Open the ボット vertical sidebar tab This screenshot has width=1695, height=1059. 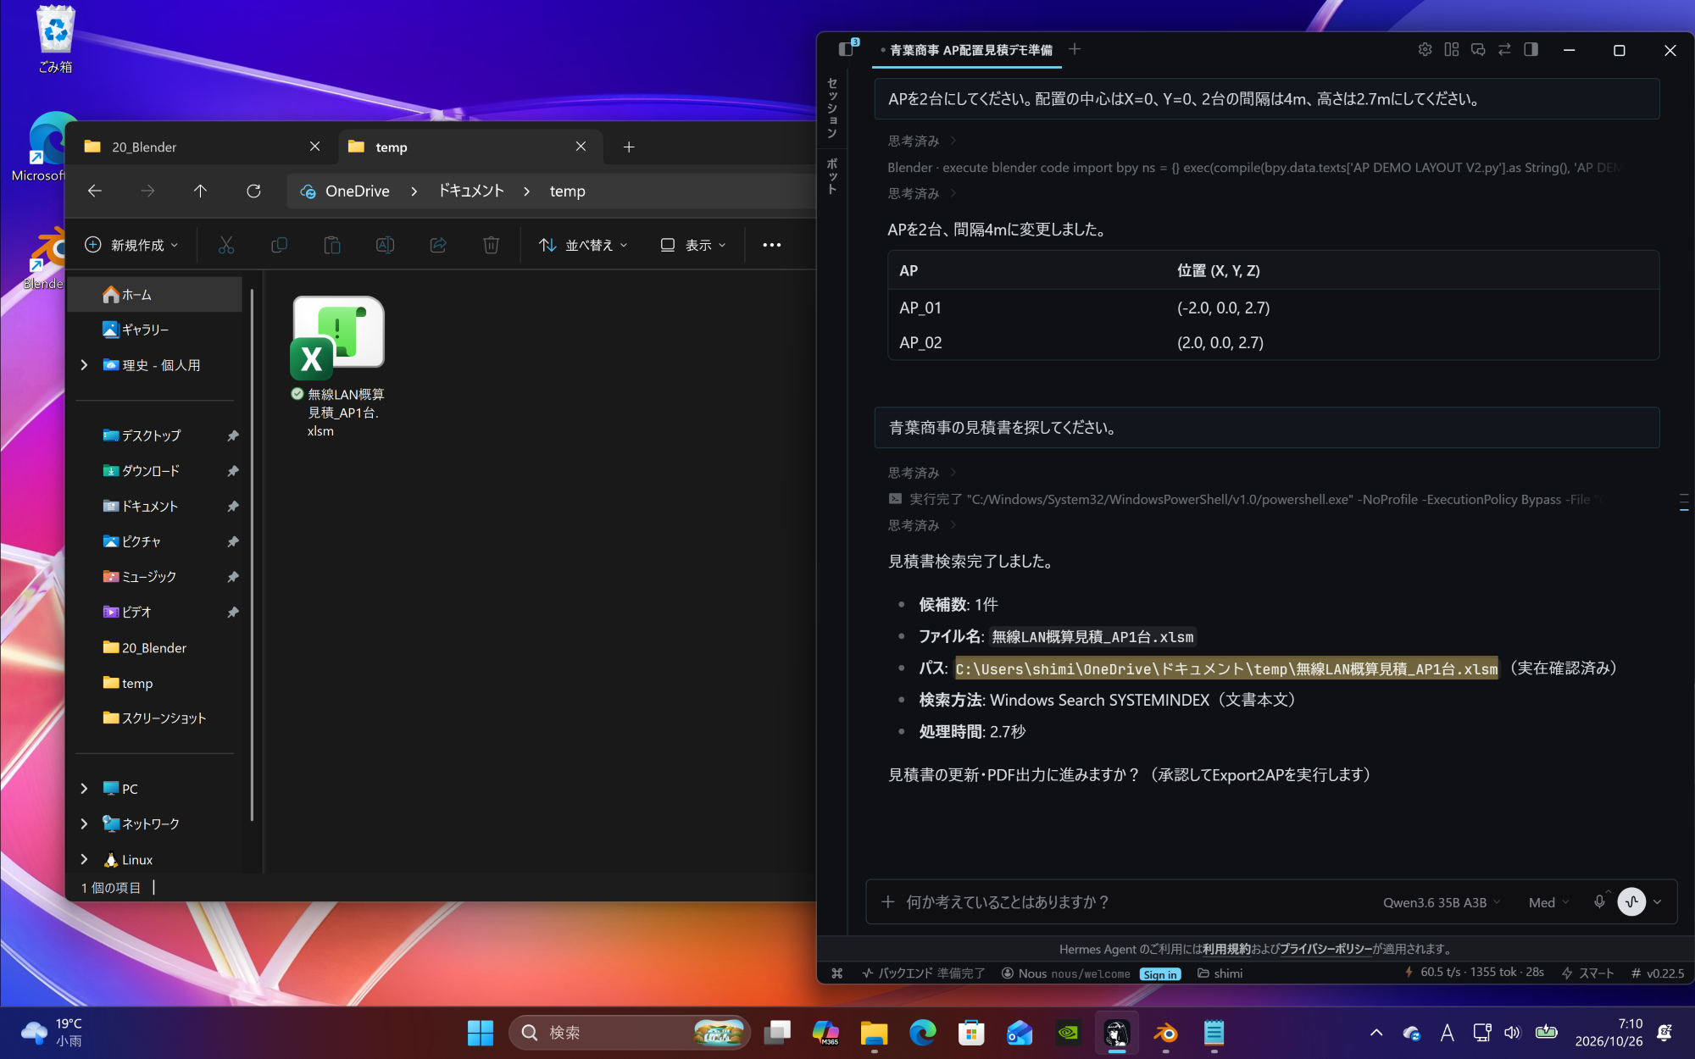point(832,175)
